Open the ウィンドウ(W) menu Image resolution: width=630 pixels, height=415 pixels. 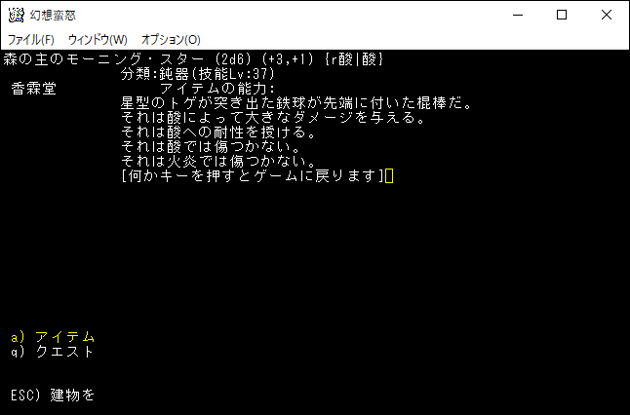[x=98, y=40]
